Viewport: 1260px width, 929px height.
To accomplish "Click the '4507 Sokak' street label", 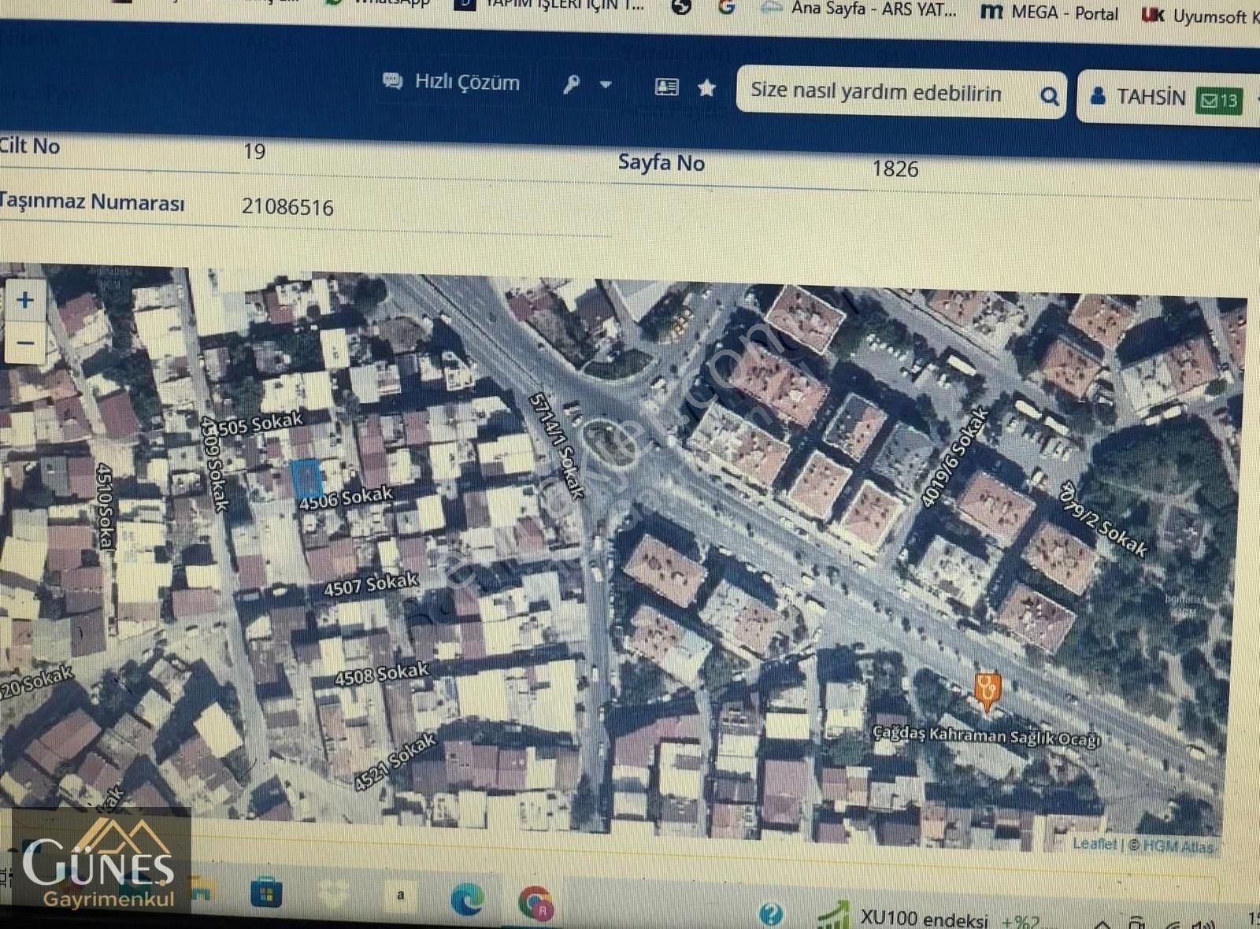I will pos(371,584).
